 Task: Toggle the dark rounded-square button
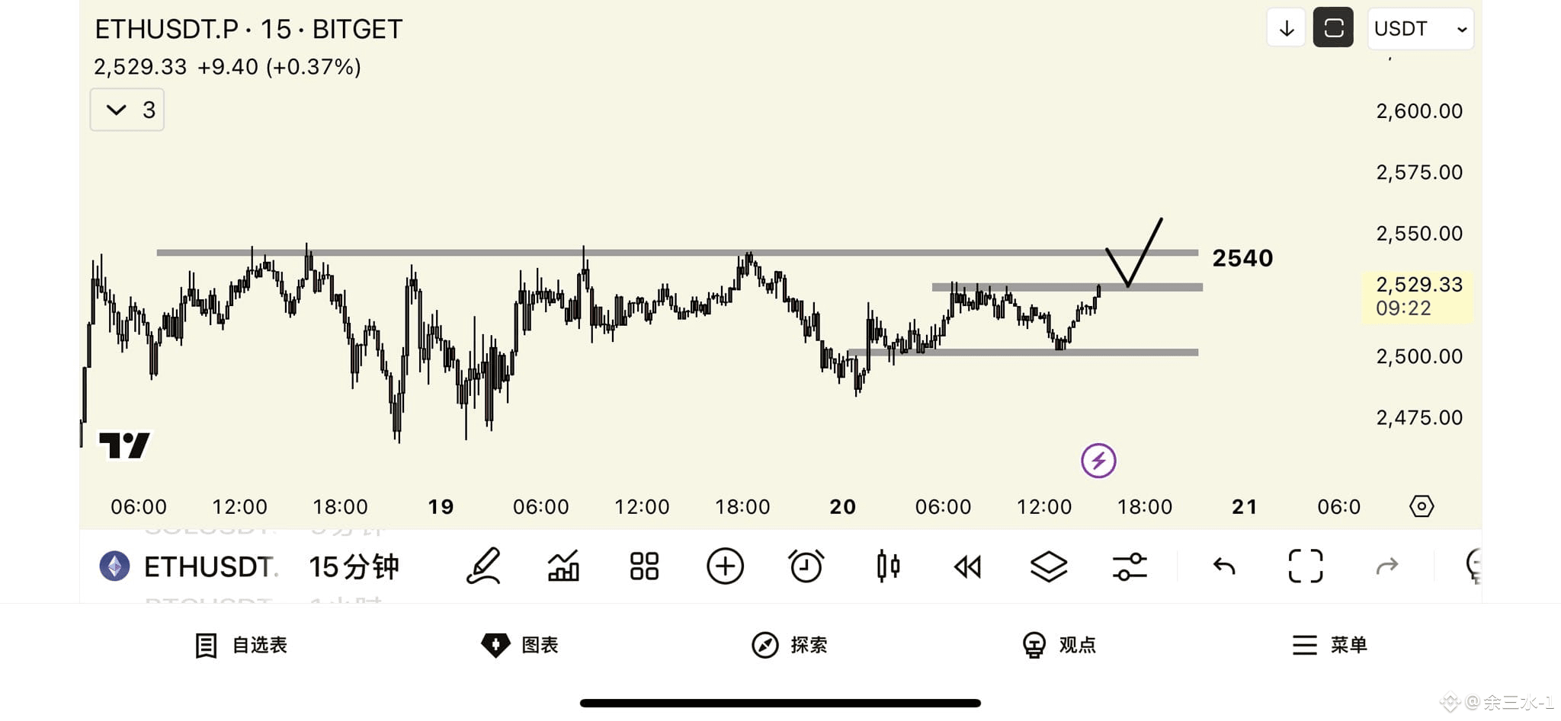[1333, 28]
